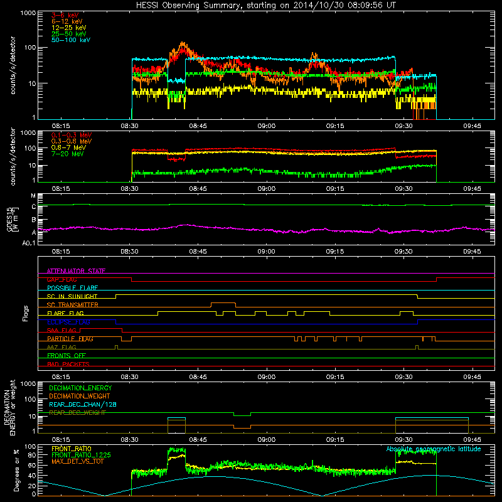
Task: Click 09:15 time label under GOES plot
Action: click(335, 252)
